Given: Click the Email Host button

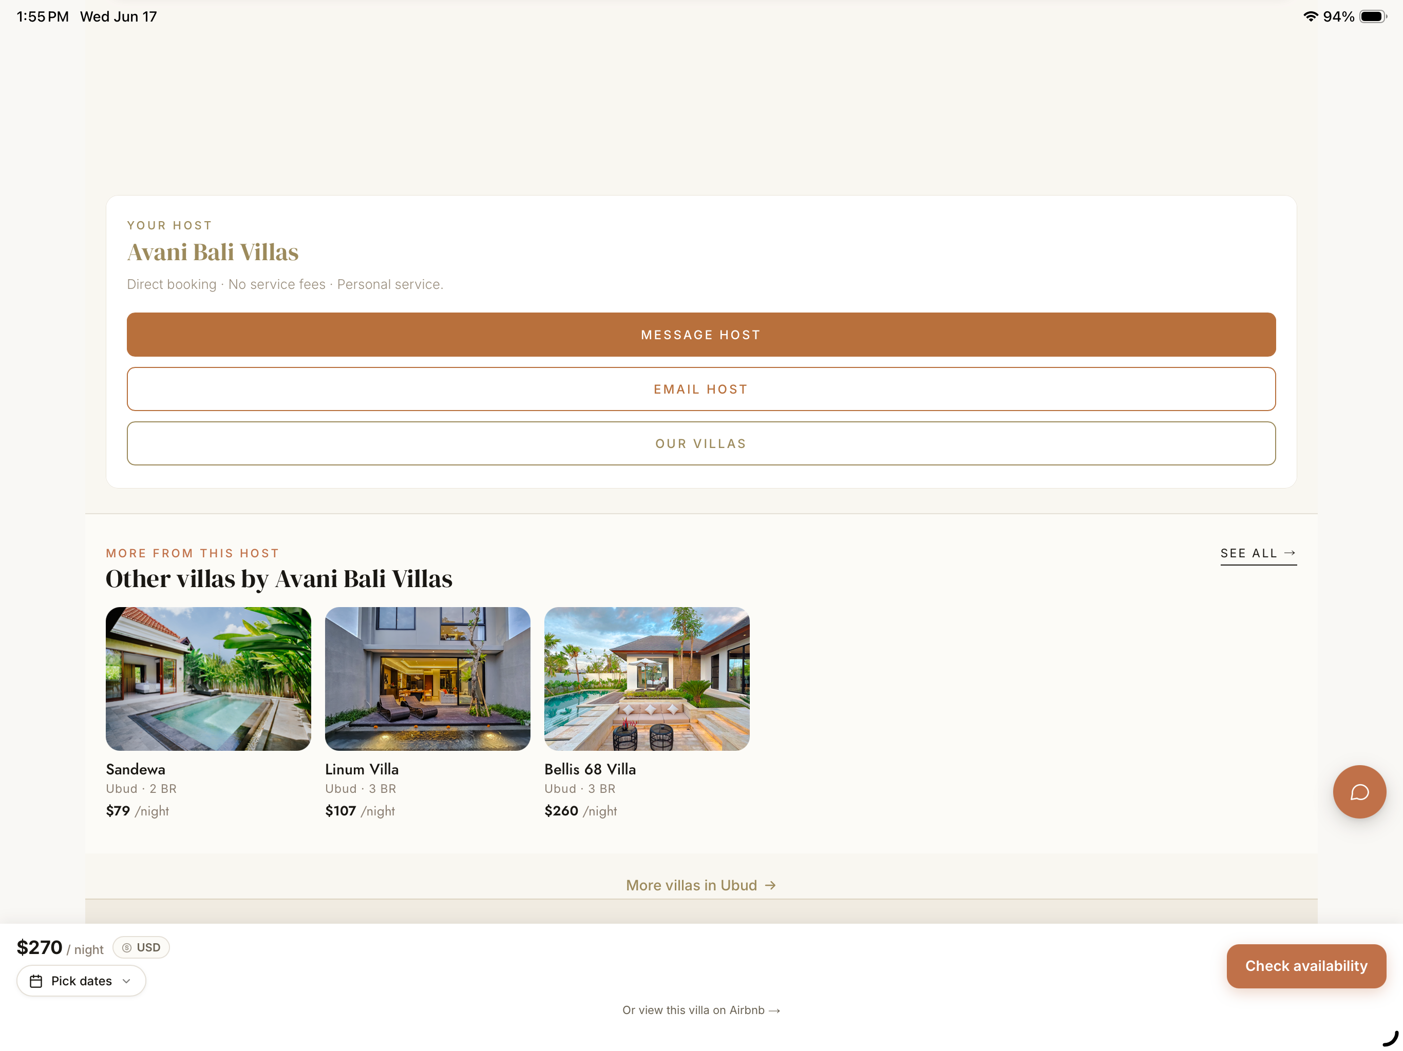Looking at the screenshot, I should coord(701,388).
